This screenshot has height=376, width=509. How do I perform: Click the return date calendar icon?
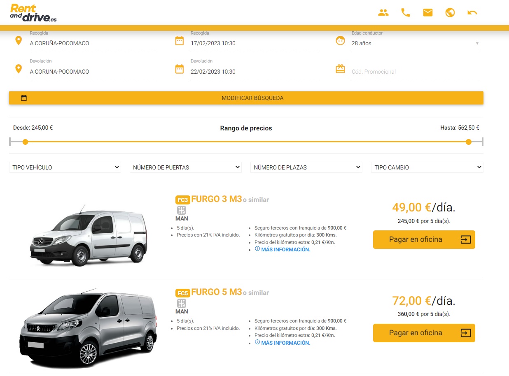point(180,69)
